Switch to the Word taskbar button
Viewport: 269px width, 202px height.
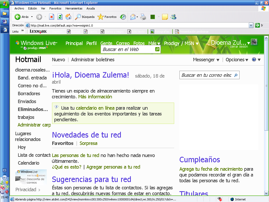click(x=5, y=22)
